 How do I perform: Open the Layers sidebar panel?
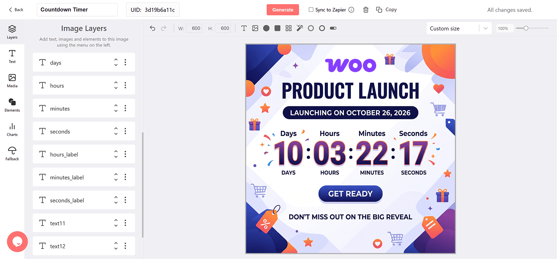tap(12, 32)
